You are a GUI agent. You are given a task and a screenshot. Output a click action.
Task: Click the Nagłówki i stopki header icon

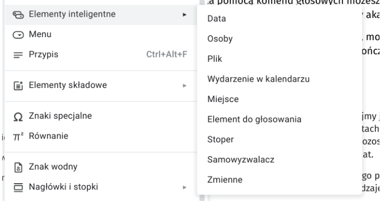[18, 187]
